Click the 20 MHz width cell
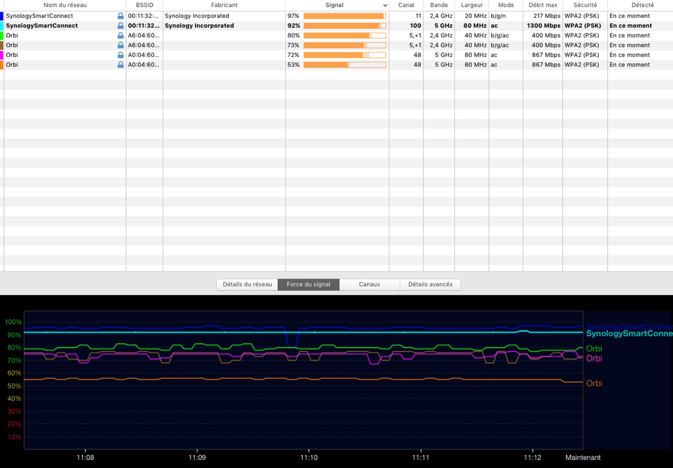The height and width of the screenshot is (468, 673). [x=476, y=16]
